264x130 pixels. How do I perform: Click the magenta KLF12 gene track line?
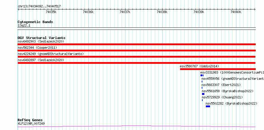136,126
